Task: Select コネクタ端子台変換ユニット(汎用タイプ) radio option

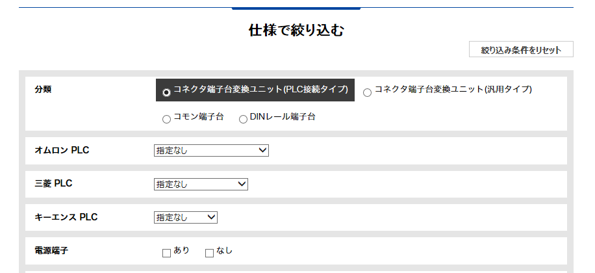Action: (x=367, y=92)
